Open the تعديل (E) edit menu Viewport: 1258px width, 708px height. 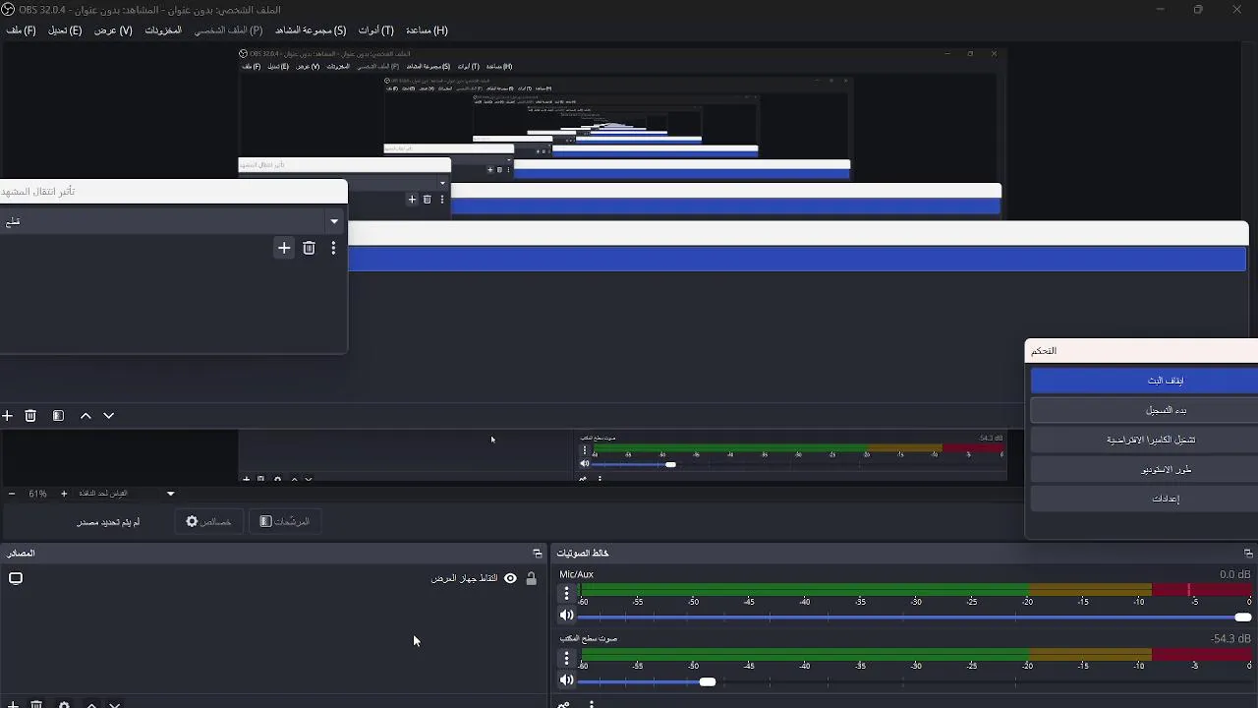pos(65,30)
